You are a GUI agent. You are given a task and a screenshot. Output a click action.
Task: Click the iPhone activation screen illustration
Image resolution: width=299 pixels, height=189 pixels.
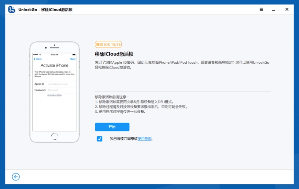(x=55, y=92)
